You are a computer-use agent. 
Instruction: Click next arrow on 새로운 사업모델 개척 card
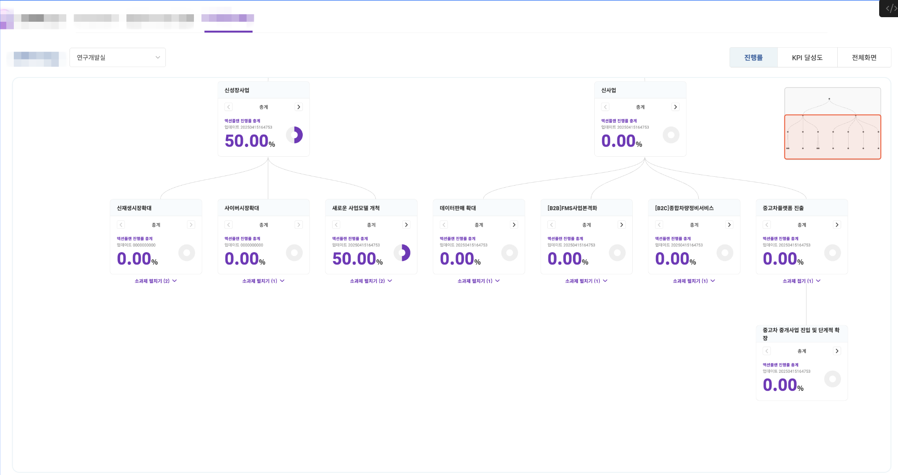click(406, 225)
